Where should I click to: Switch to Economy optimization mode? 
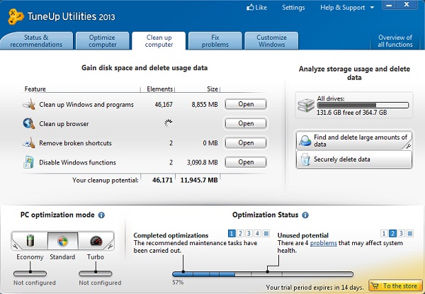(x=29, y=241)
